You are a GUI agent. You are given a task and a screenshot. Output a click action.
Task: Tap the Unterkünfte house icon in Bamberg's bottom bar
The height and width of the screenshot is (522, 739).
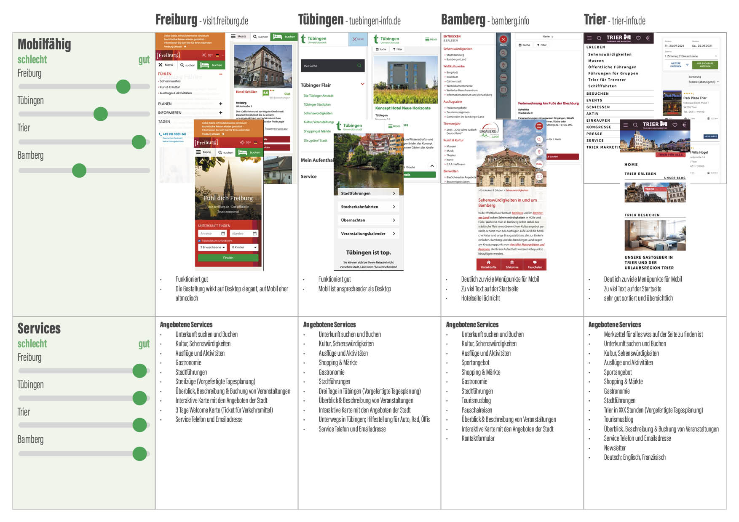click(x=488, y=263)
